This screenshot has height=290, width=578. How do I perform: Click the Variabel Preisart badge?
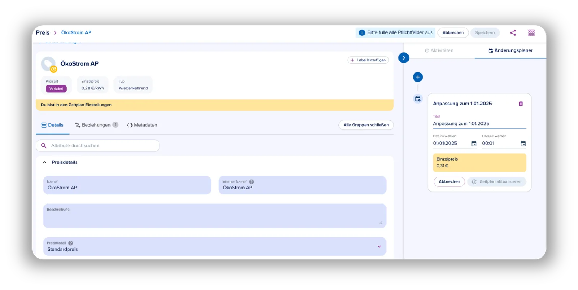click(56, 89)
